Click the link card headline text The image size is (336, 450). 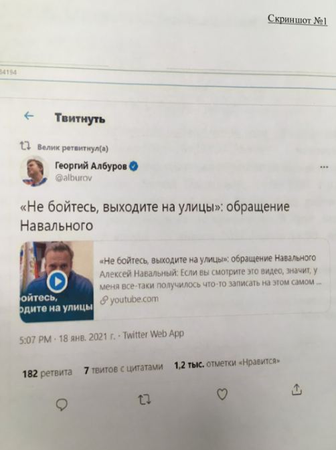207,259
